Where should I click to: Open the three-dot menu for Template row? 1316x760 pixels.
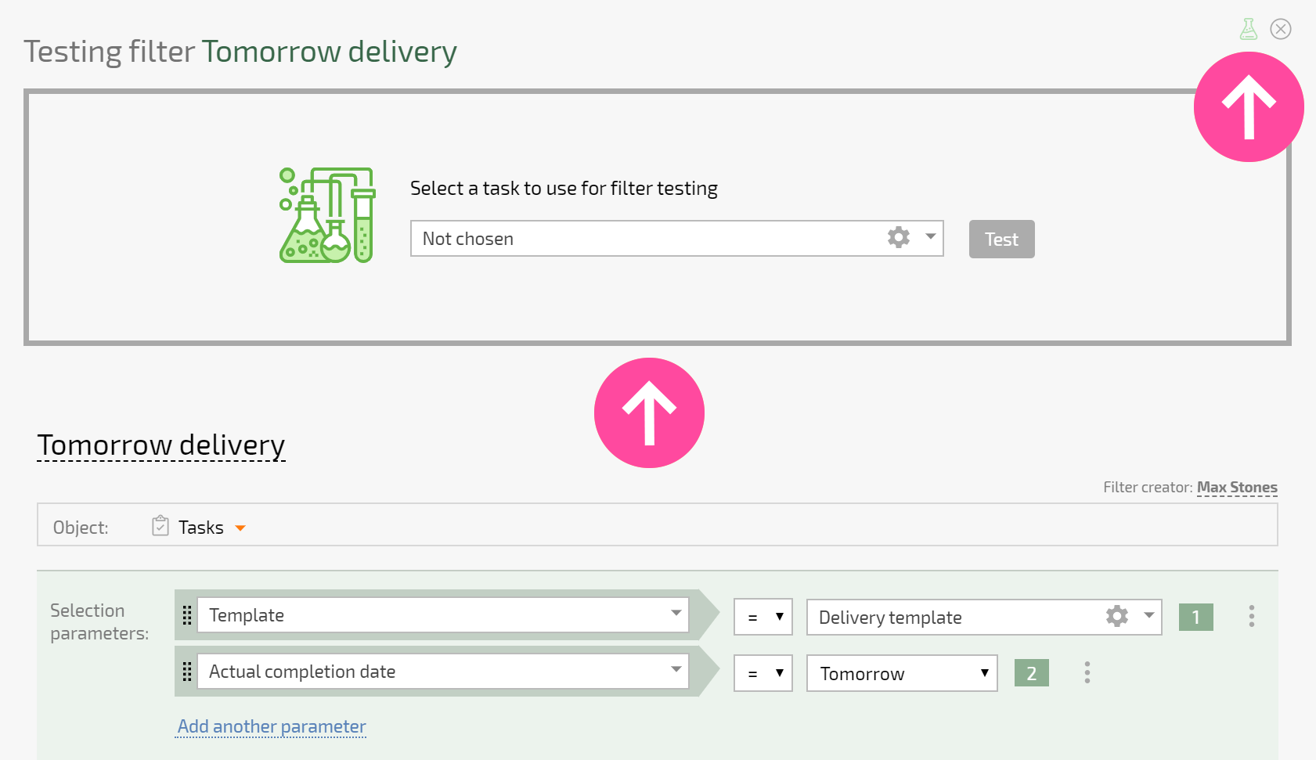[1252, 616]
